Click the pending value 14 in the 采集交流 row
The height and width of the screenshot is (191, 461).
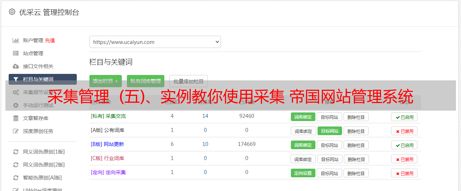point(205,116)
